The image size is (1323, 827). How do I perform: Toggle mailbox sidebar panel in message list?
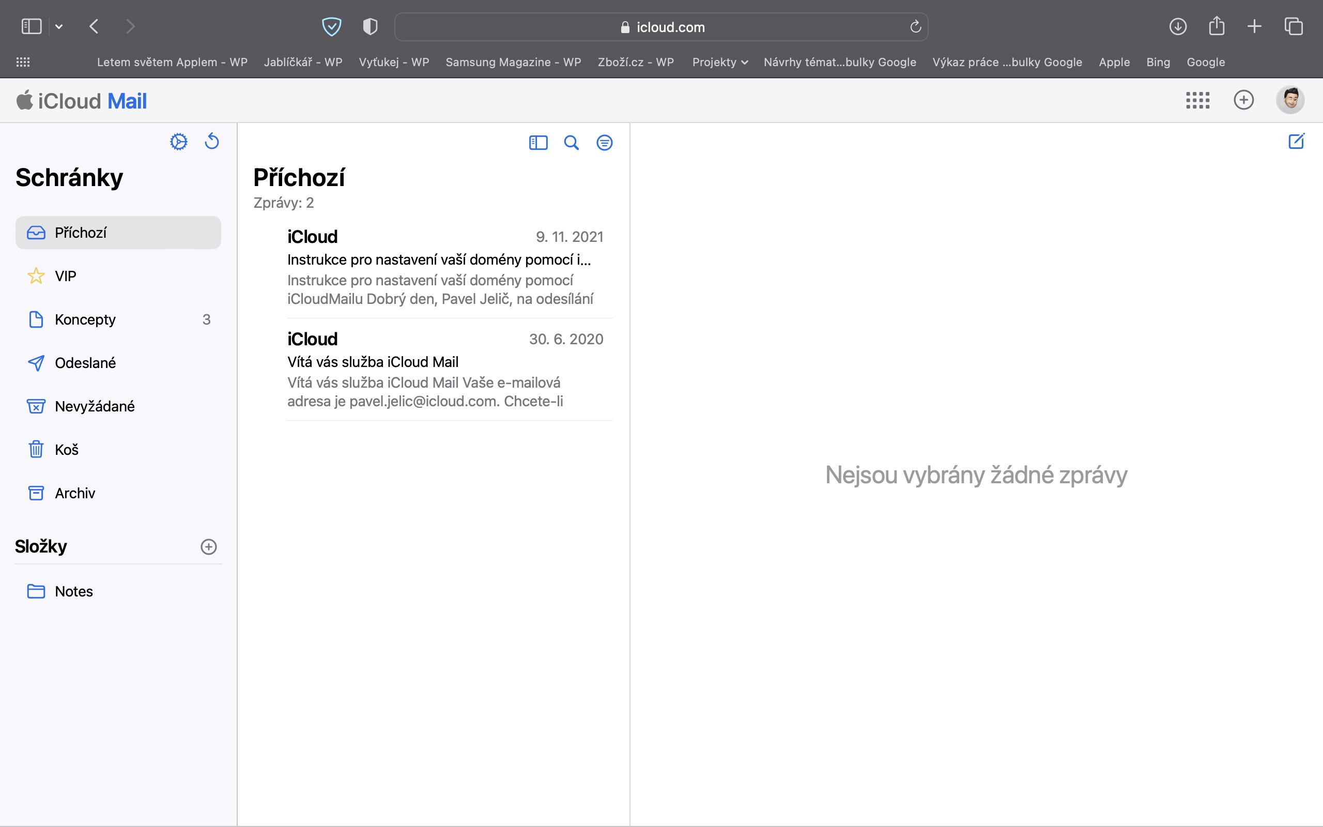pyautogui.click(x=538, y=143)
